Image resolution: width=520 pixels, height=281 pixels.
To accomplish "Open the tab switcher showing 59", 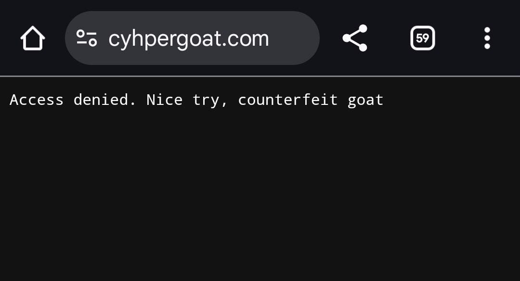I will pos(422,38).
